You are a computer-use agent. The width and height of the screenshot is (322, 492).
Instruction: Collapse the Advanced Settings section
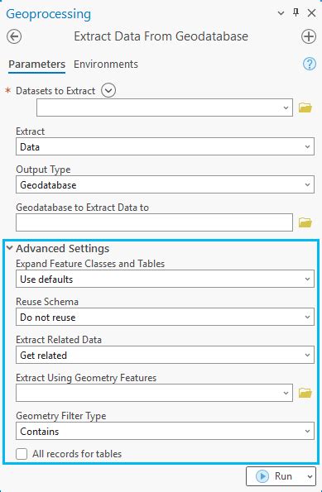[x=10, y=248]
